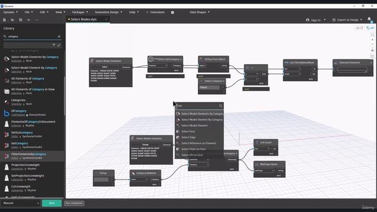Choose Select UV on Face in popup
This screenshot has width=377, height=212.
tap(199, 155)
